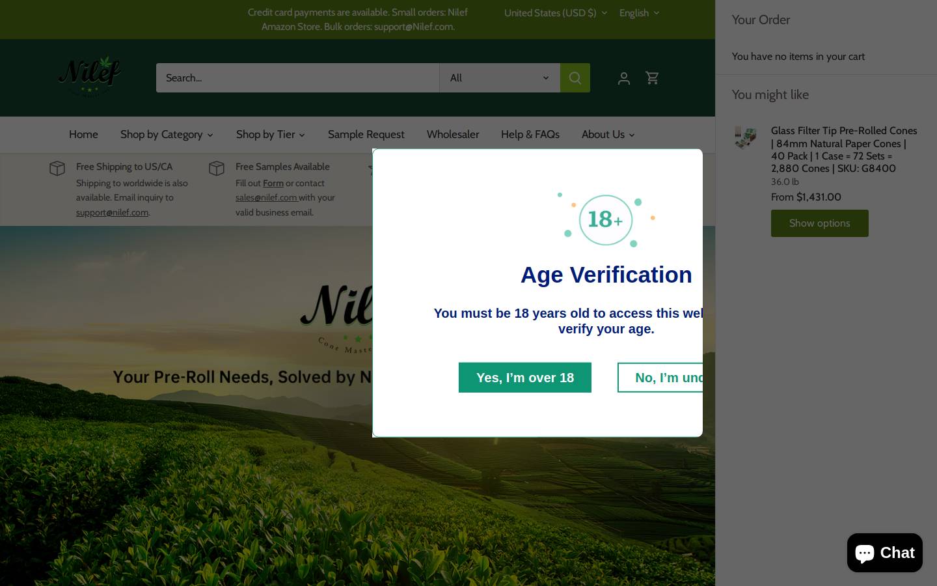Screen dimensions: 937x586
Task: Click the Free Shipping to US/CA heading
Action: [x=124, y=167]
